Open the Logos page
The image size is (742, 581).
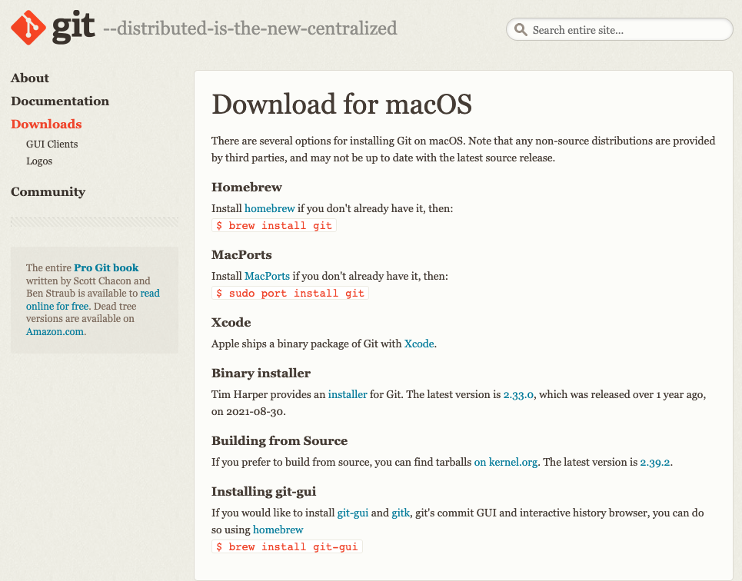click(39, 161)
